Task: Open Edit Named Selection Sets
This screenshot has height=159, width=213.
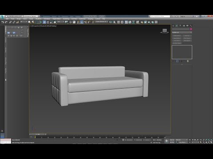Action: tap(93, 22)
